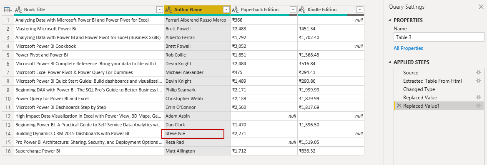
Task: Select row number 1
Action: click(x=8, y=20)
